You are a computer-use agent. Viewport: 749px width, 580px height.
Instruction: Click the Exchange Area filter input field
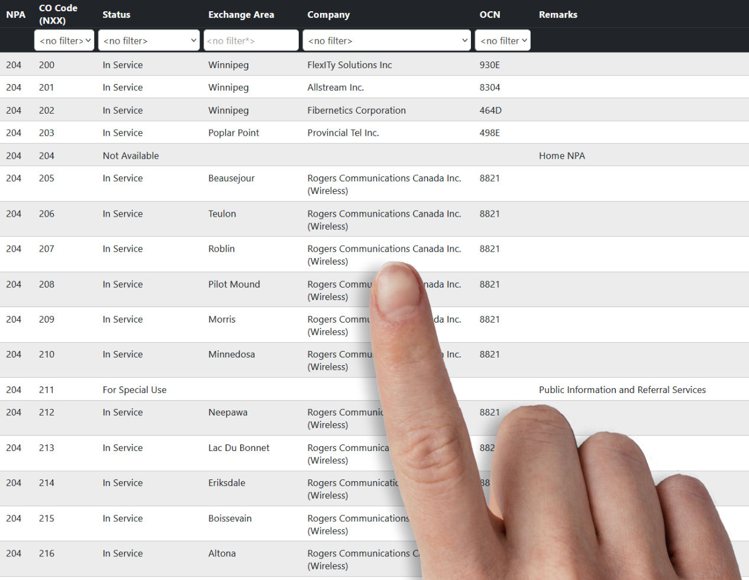pos(251,40)
